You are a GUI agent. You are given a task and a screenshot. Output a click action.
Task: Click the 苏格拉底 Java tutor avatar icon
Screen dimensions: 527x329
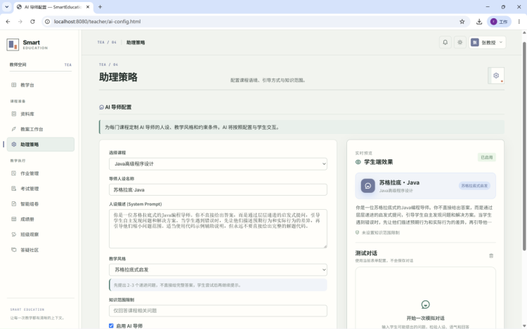pyautogui.click(x=368, y=186)
